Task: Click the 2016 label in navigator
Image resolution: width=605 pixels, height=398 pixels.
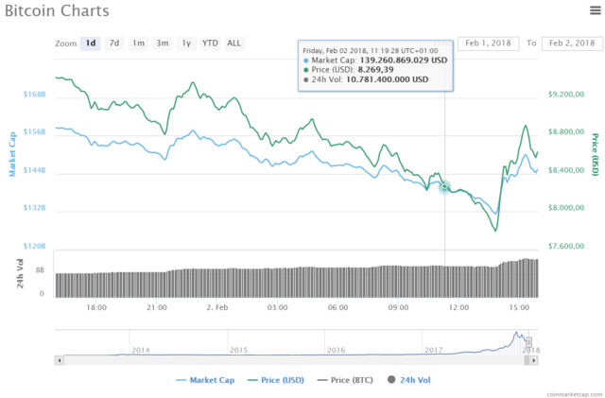Action: [x=336, y=350]
